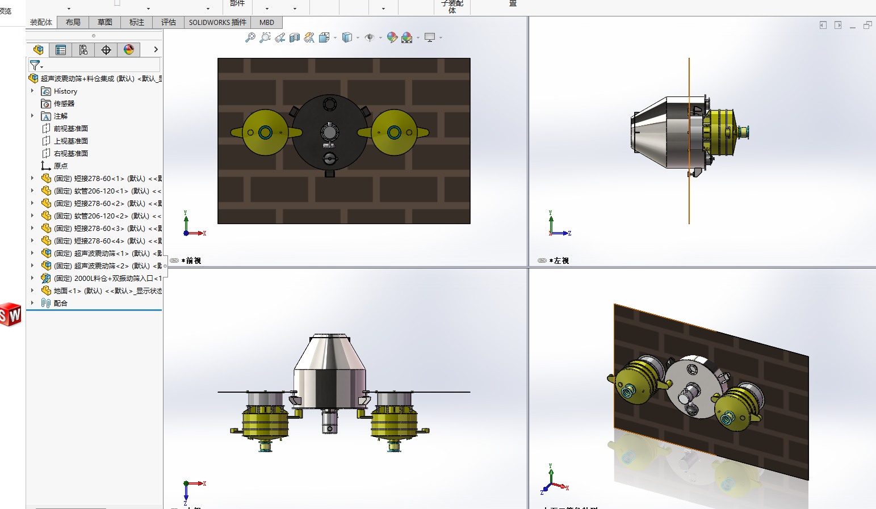Click the SolidWorks logo on the left edge
876x509 pixels.
[x=10, y=315]
